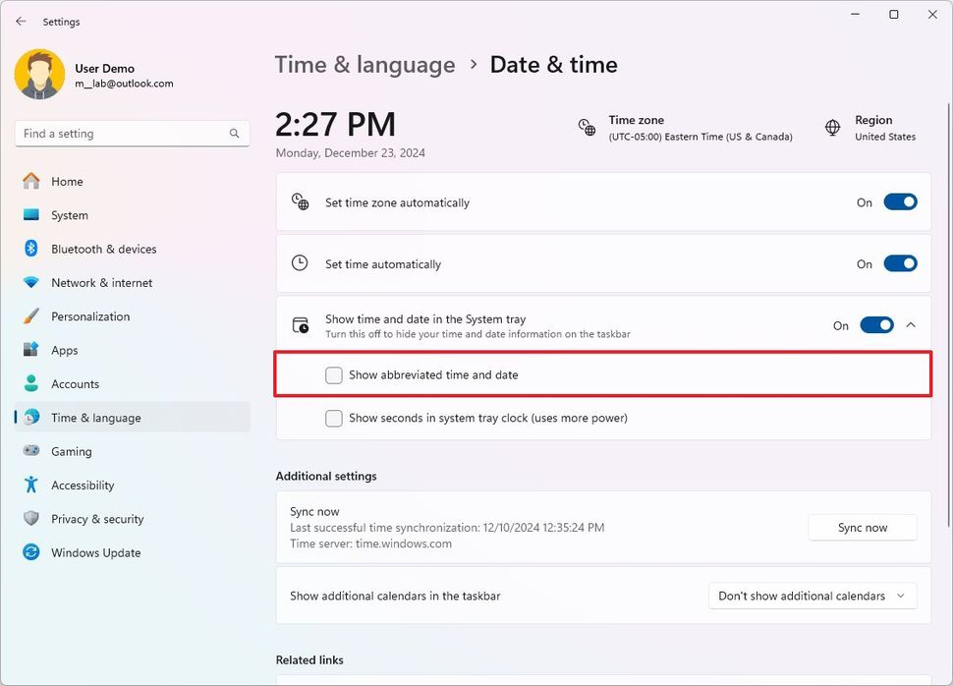Select the Privacy & security shield icon
953x686 pixels.
coord(30,519)
